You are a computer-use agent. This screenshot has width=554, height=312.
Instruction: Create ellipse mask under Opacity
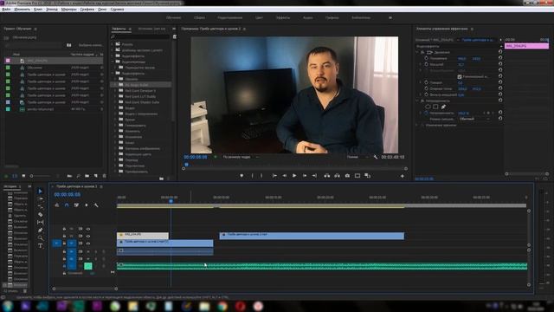point(428,107)
